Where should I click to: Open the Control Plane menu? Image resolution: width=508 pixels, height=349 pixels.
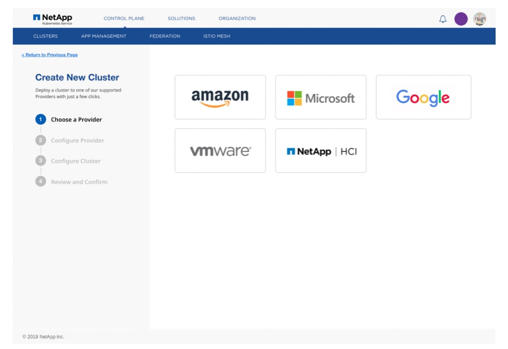124,19
